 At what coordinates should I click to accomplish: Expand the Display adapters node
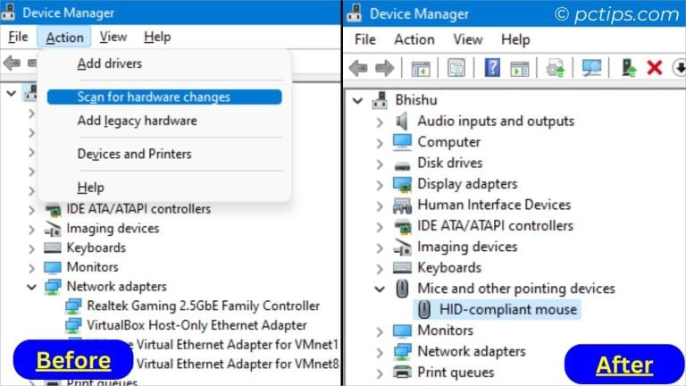[x=380, y=184]
